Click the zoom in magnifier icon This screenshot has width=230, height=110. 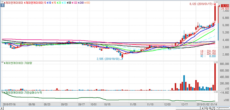pyautogui.click(x=210, y=108)
